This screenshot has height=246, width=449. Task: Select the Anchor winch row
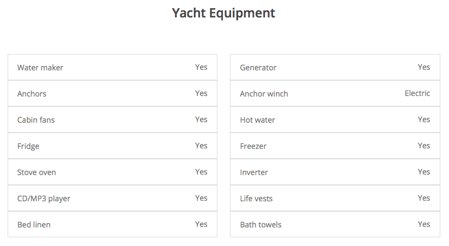(335, 94)
